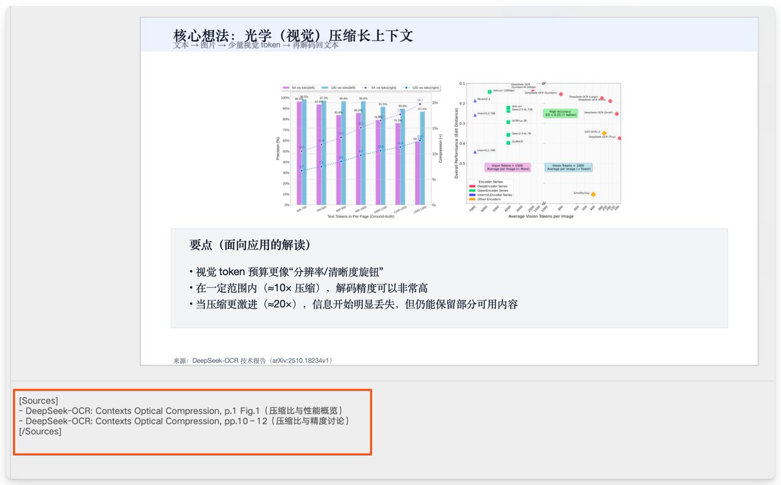Select subtitle 文本 → 图片 → 少量视觉 token → 再解码回文本

[256, 46]
